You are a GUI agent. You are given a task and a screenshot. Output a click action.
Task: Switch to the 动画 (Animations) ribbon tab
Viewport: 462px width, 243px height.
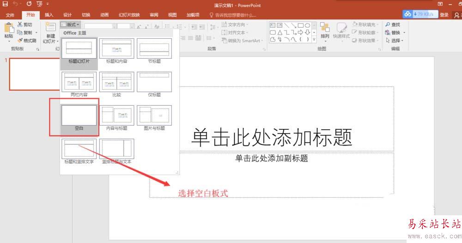104,15
